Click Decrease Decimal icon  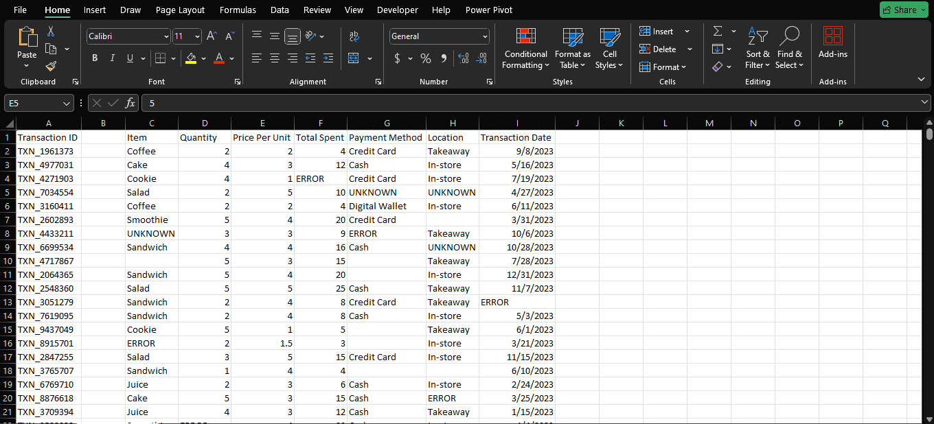click(x=481, y=58)
